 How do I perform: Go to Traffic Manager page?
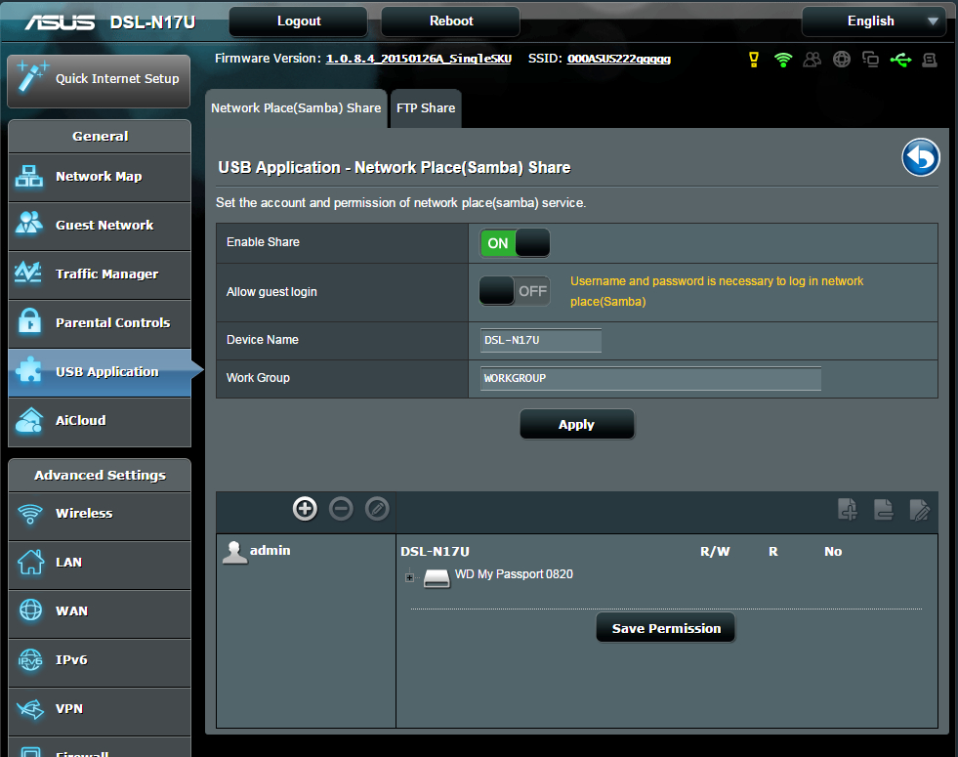point(100,274)
